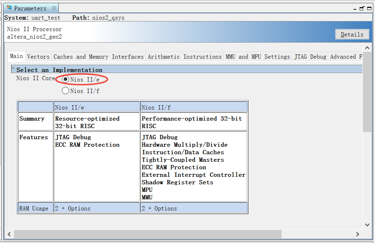Click the 'Nios II Processor' title
The width and height of the screenshot is (375, 243).
[34, 29]
